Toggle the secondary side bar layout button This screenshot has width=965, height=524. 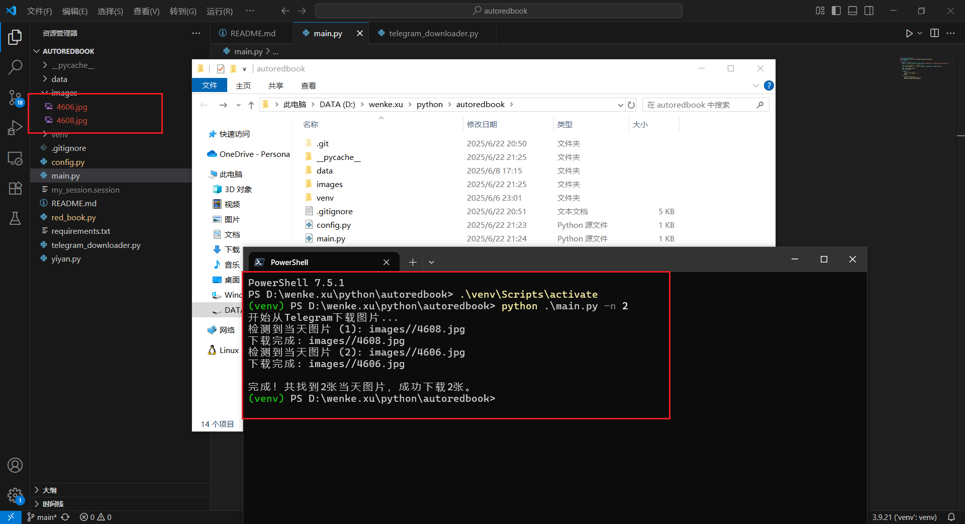point(869,11)
